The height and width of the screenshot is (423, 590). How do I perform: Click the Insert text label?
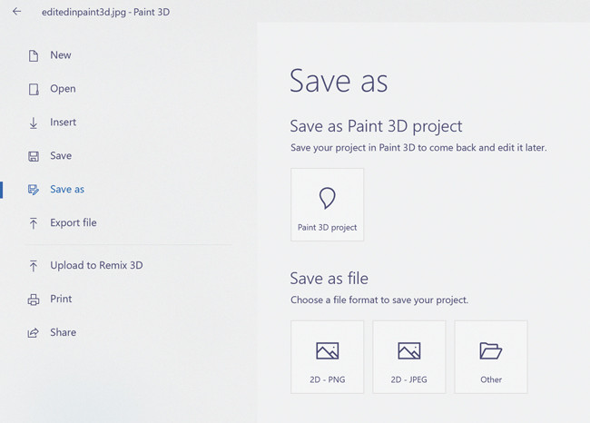[x=63, y=123]
